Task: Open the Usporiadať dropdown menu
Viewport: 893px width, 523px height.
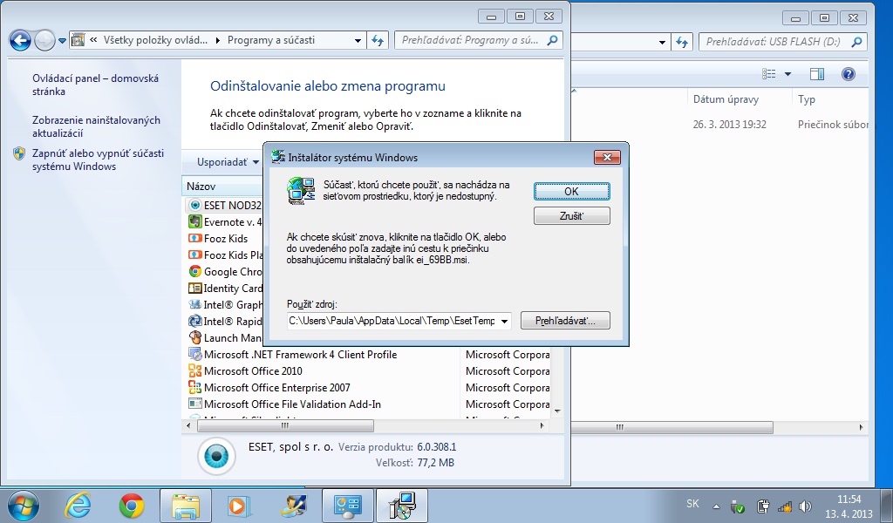Action: 228,161
